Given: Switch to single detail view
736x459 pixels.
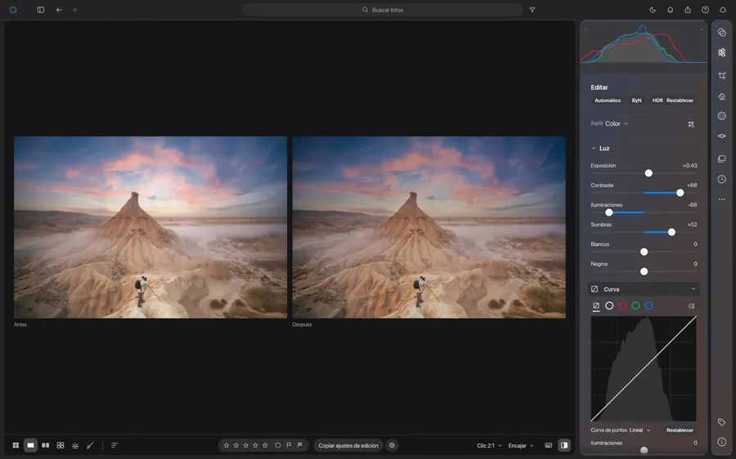Looking at the screenshot, I should pyautogui.click(x=30, y=445).
